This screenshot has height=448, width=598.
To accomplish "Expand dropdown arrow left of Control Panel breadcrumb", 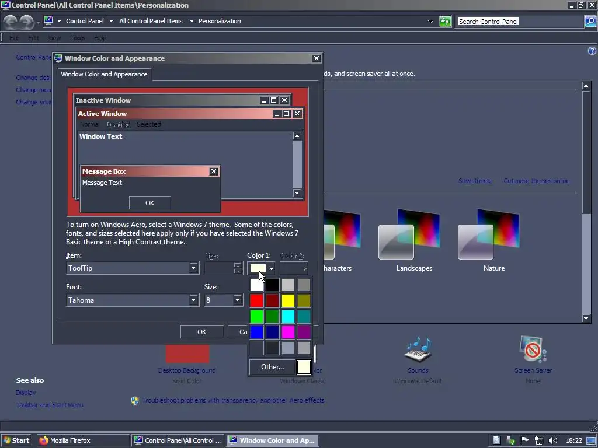I will coord(59,22).
